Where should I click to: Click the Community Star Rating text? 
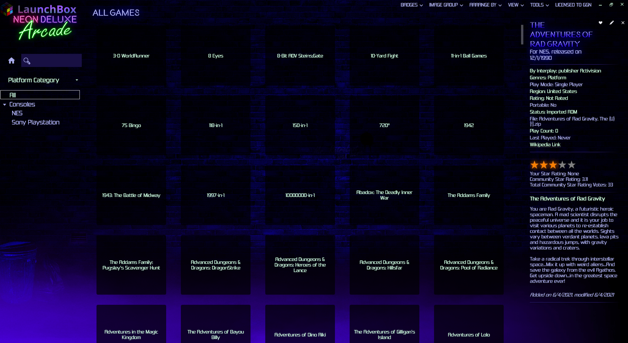point(559,179)
